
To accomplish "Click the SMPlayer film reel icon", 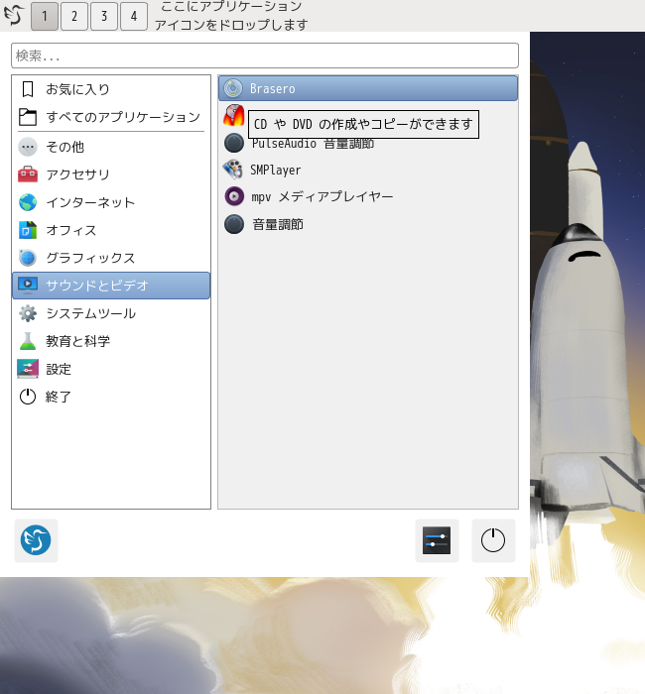I will [x=233, y=170].
